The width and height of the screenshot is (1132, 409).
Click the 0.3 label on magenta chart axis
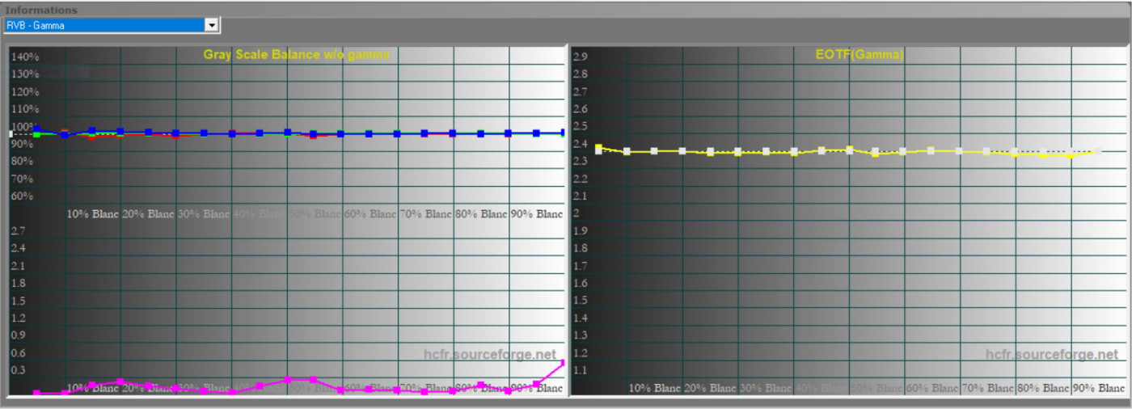click(18, 370)
